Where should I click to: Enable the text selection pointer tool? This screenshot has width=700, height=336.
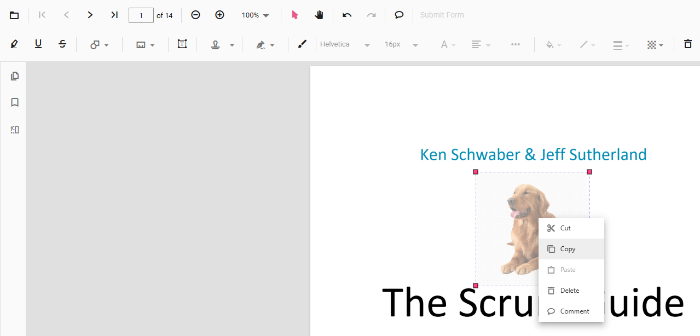point(295,15)
